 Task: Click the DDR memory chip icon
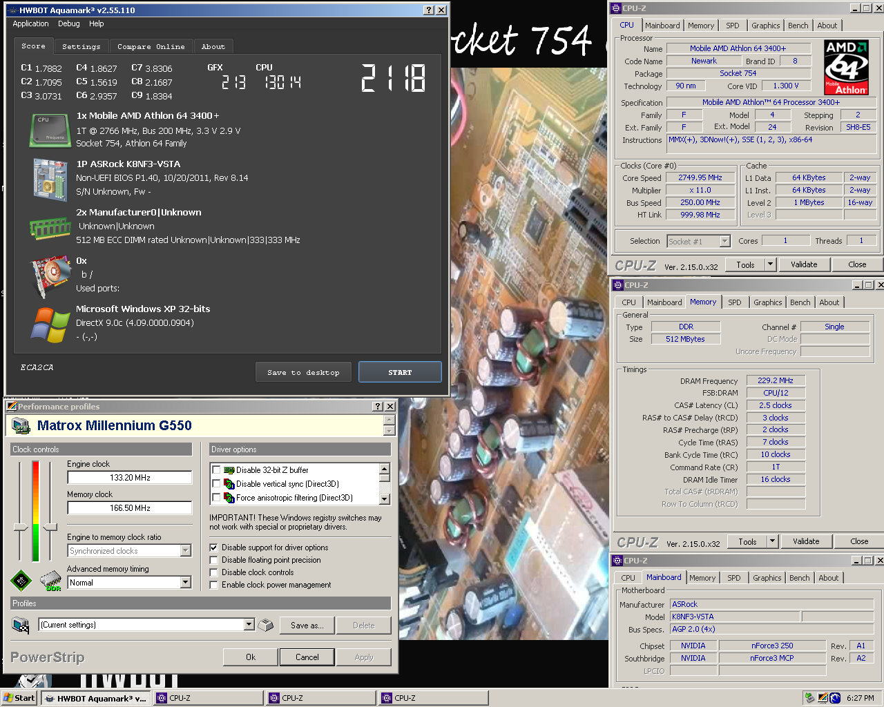tap(51, 581)
